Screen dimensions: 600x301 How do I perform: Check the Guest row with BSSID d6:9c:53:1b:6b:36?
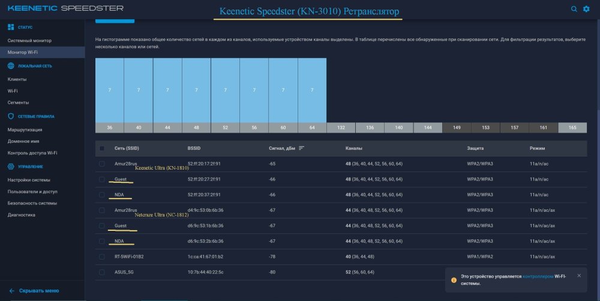pos(102,225)
